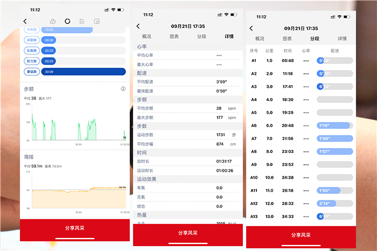The width and height of the screenshot is (377, 251).
Task: Tap the 总时长 01:31:17 row
Action: [x=188, y=162]
